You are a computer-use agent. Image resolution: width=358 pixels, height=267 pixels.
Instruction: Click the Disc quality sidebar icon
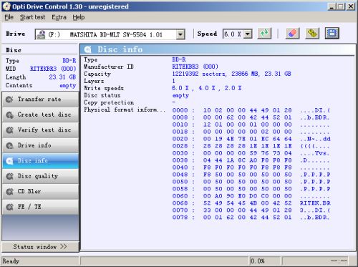point(9,176)
